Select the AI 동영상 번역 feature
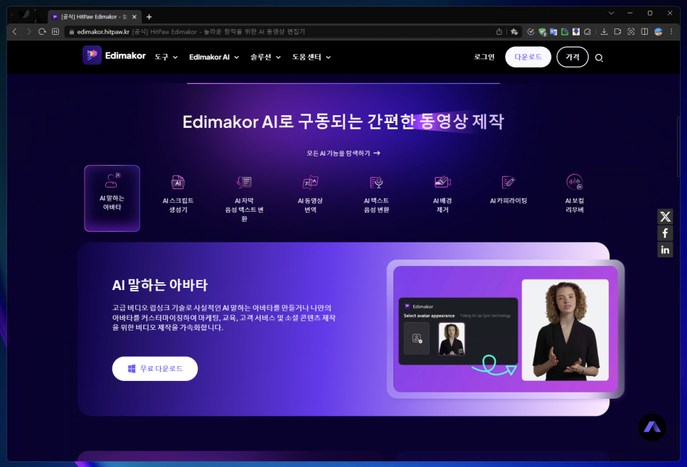Screen dimensions: 687x467 click(310, 193)
